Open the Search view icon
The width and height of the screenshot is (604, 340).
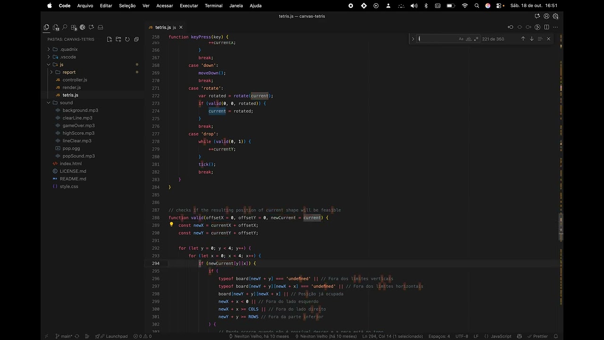[65, 27]
